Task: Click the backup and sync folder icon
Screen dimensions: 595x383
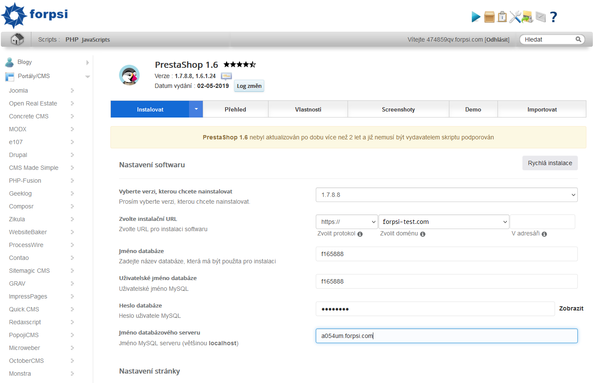Action: click(x=528, y=17)
